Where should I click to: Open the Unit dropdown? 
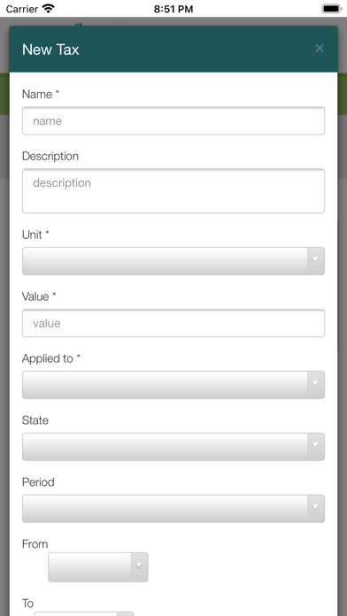pyautogui.click(x=173, y=261)
